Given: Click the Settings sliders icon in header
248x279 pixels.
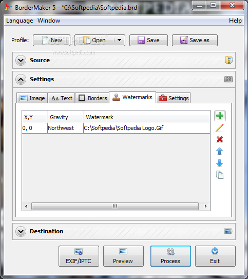Looking at the screenshot, I should coord(228,79).
